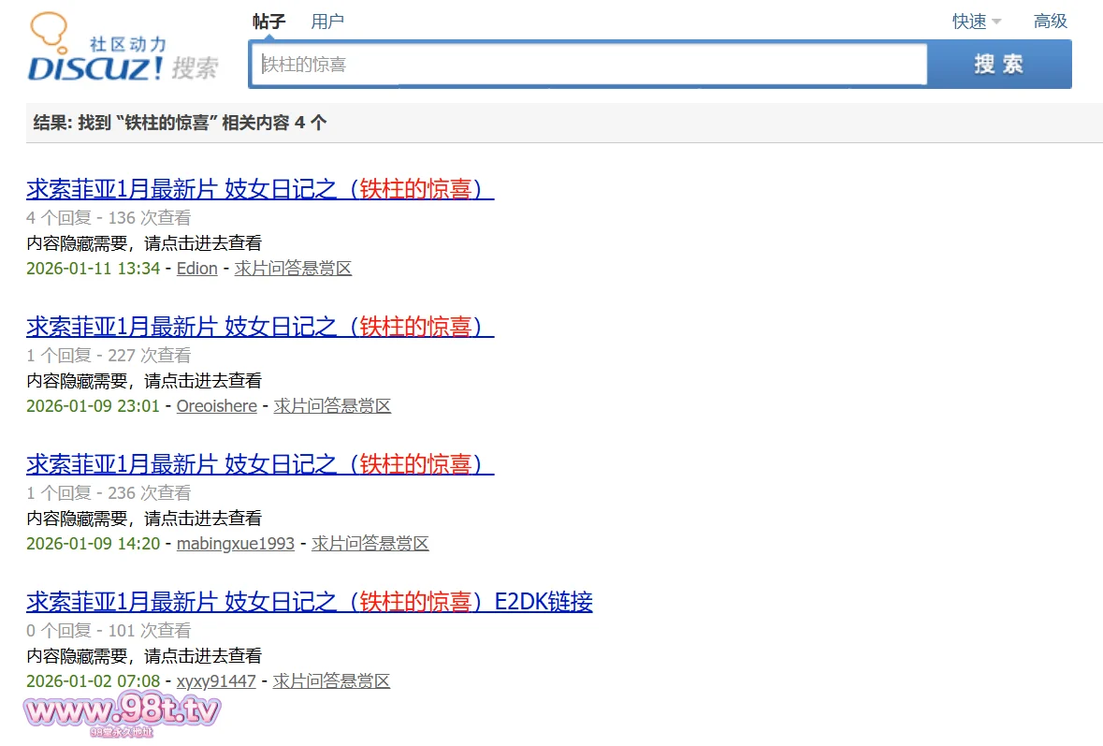Image resolution: width=1103 pixels, height=746 pixels.
Task: Open the result title posted by Oreoishere
Action: point(259,327)
